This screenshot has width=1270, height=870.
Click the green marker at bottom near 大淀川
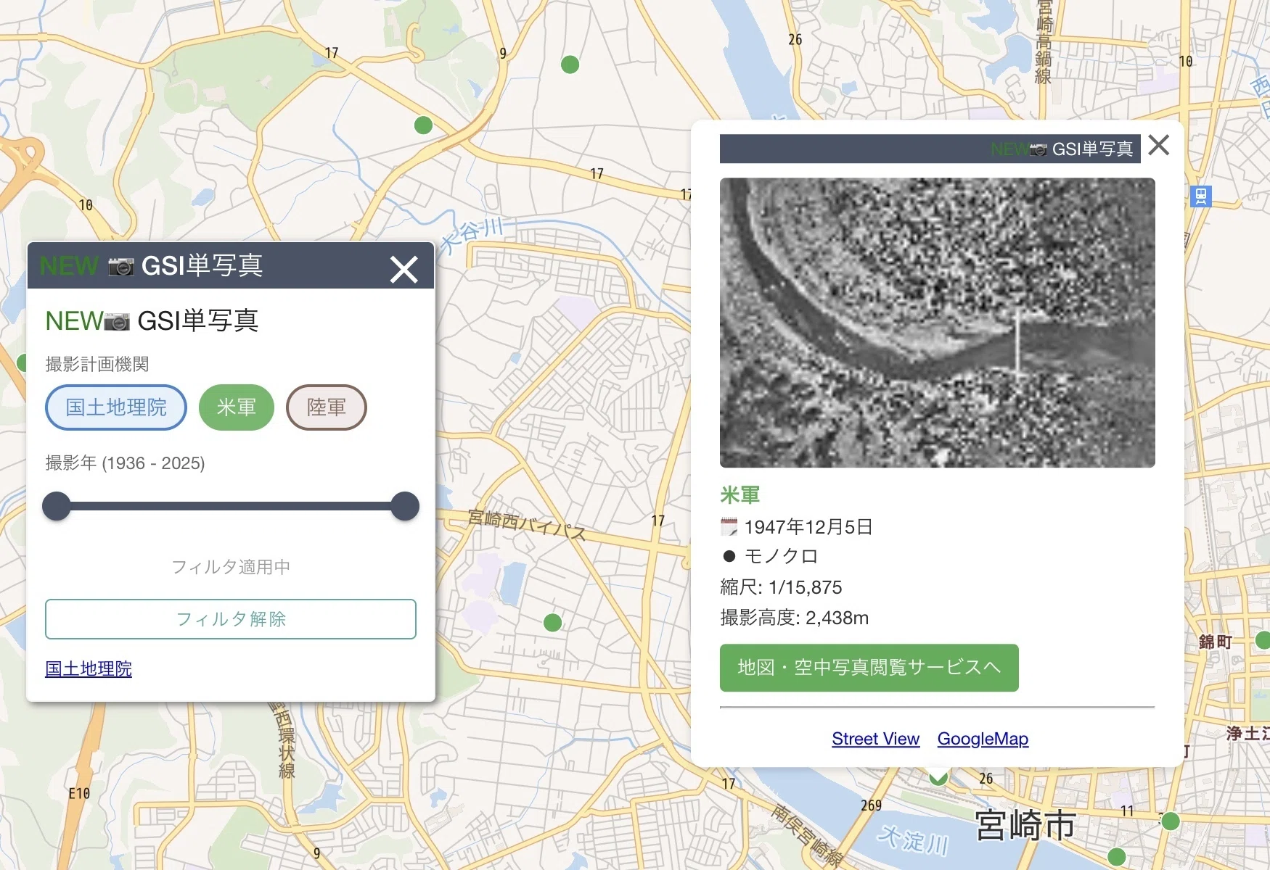pyautogui.click(x=1117, y=857)
